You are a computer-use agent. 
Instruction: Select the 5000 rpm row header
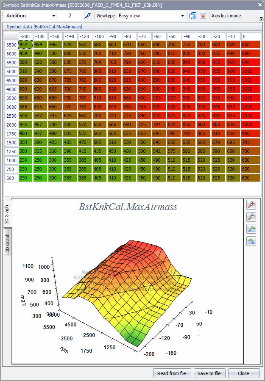coord(11,72)
